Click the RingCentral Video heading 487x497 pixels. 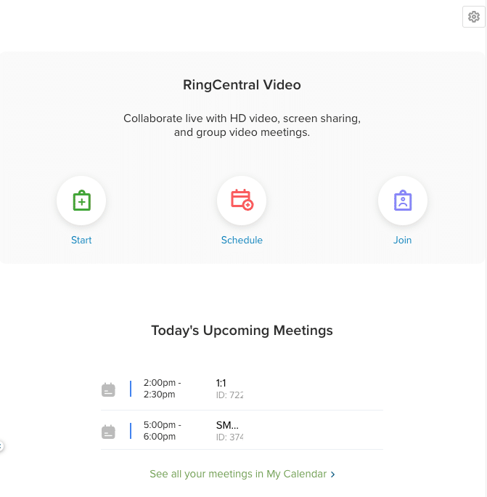pos(242,85)
